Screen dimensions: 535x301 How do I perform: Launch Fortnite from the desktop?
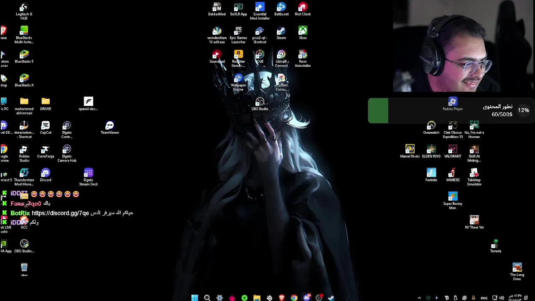431,175
